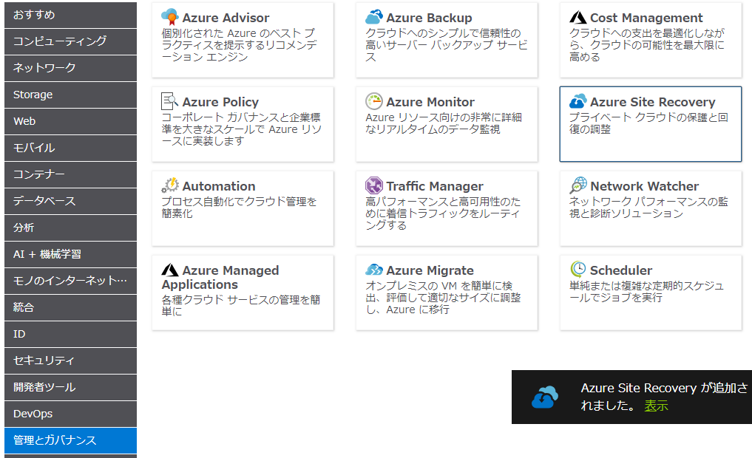Click the Traffic Manager icon
The height and width of the screenshot is (458, 752).
pyautogui.click(x=374, y=185)
